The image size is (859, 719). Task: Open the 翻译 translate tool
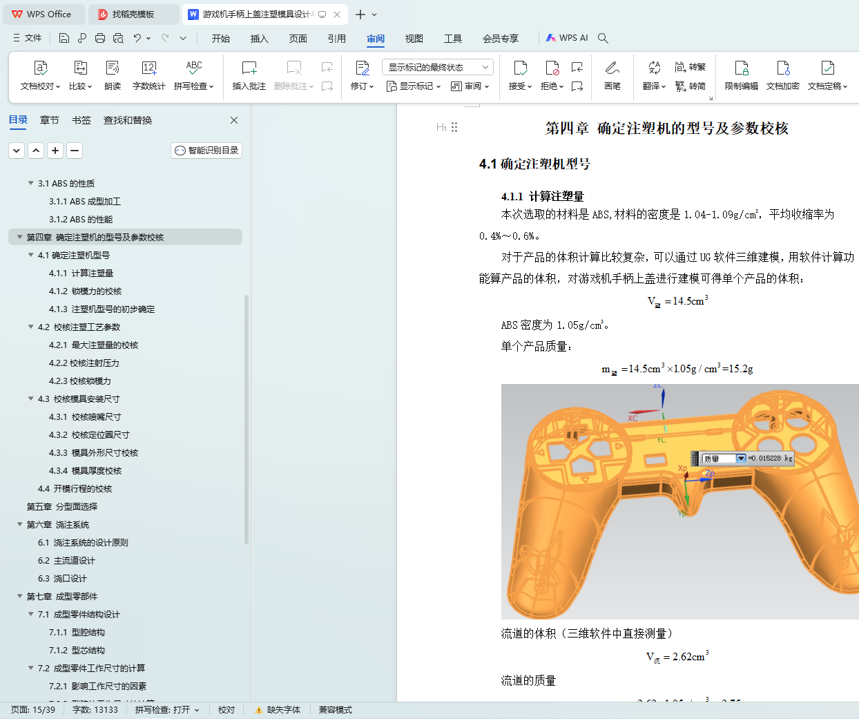point(654,75)
